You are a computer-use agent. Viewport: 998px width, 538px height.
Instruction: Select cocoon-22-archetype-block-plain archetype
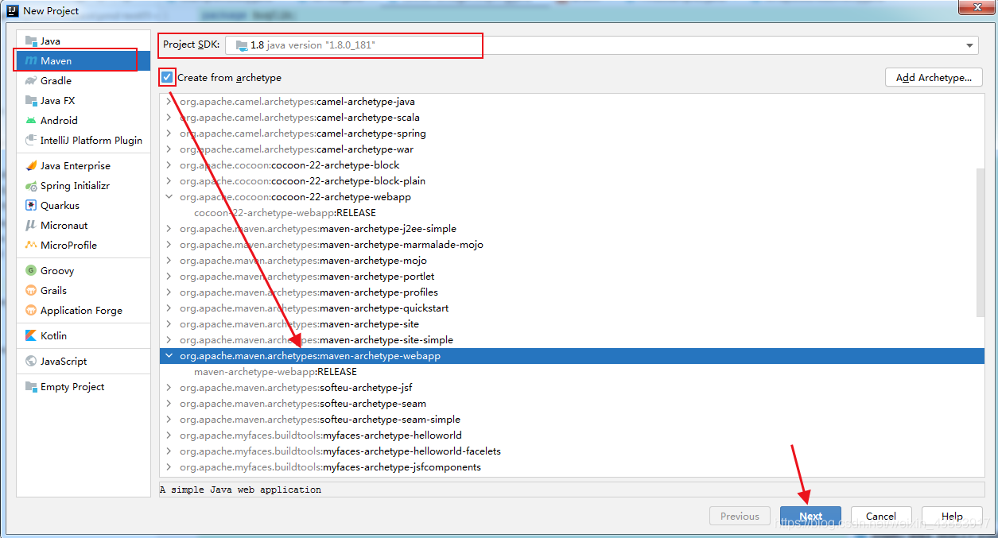302,180
